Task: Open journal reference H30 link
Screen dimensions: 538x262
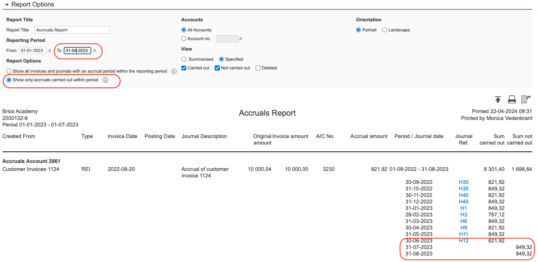Action: coord(463,182)
